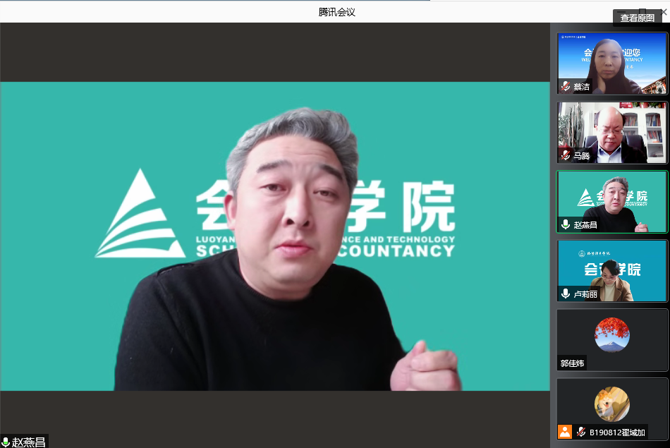Click the 腾讯会议 window title
Viewport: 670px width, 448px height.
click(336, 12)
